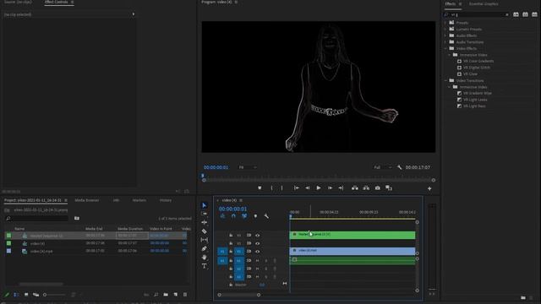Viewport: 541px width, 304px height.
Task: Select the Selection tool arrow
Action: tap(205, 205)
